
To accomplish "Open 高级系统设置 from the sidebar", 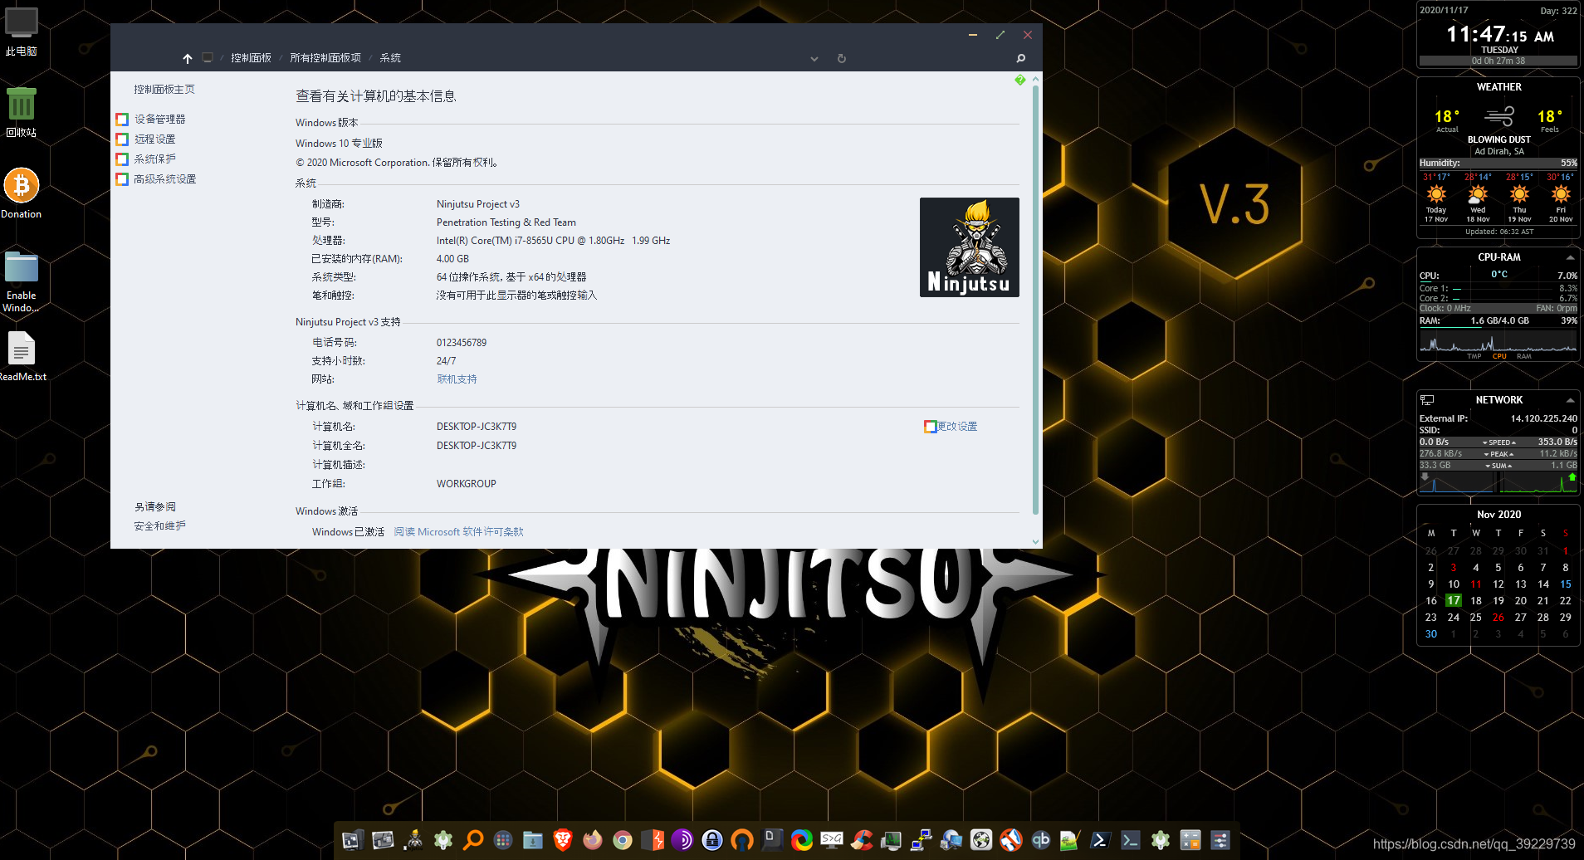I will coord(165,179).
